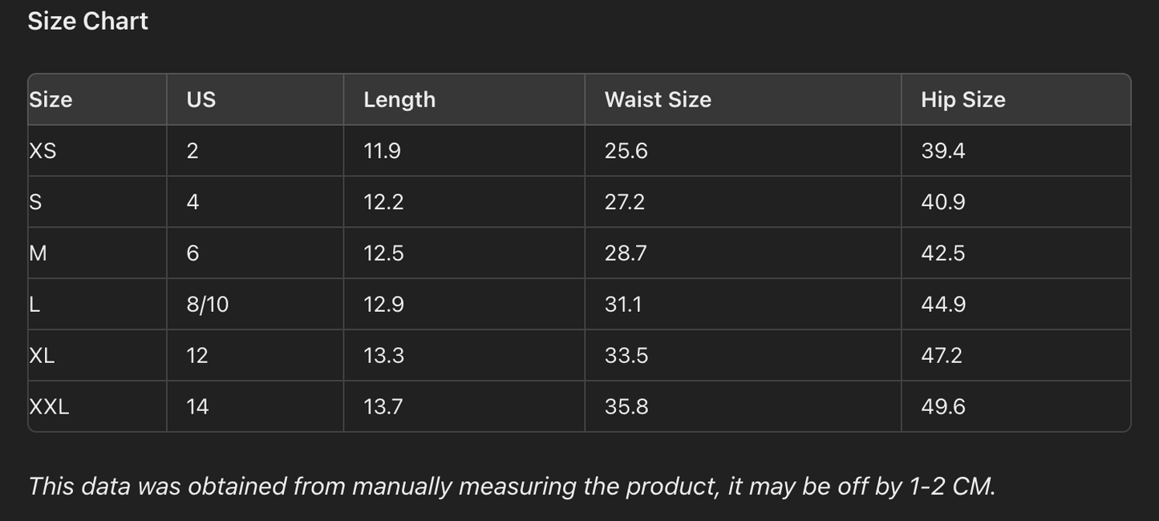Click the 42.5 hip size value

click(943, 253)
